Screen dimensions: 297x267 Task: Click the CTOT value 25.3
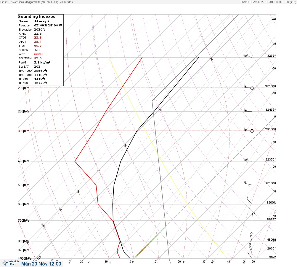pos(38,38)
